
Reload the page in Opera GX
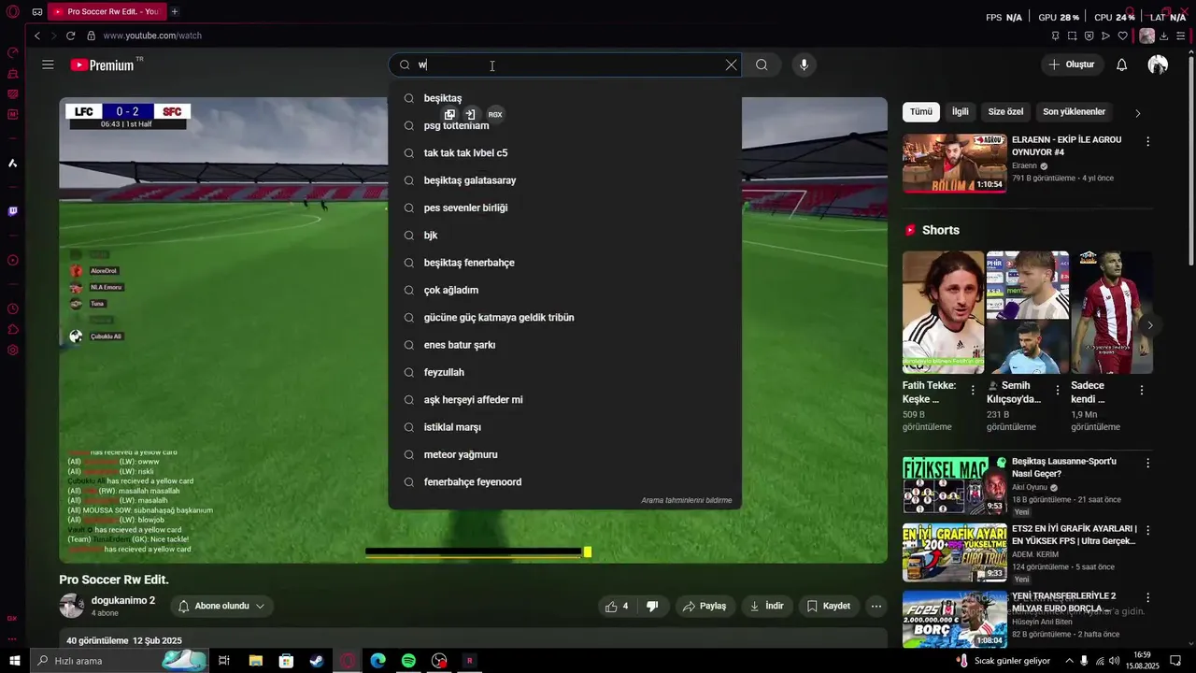(70, 36)
